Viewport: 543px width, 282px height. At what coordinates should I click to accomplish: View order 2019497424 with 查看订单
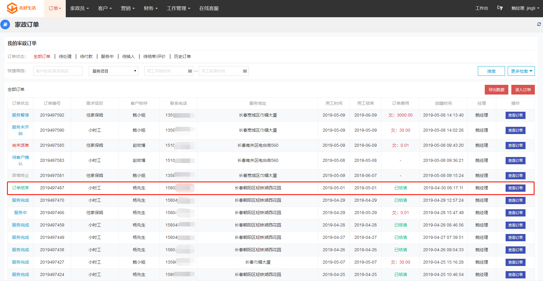coord(516,275)
